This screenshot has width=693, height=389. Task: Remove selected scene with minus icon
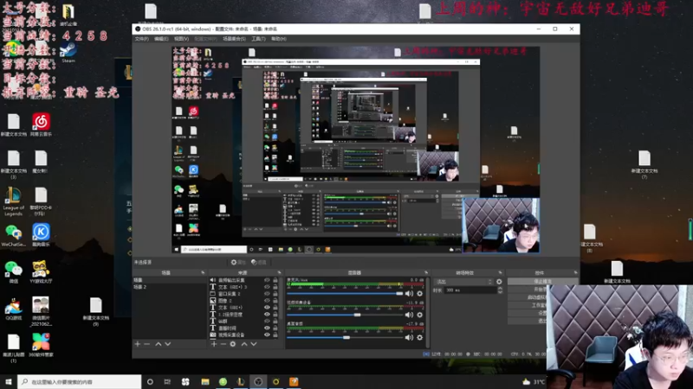(x=147, y=344)
